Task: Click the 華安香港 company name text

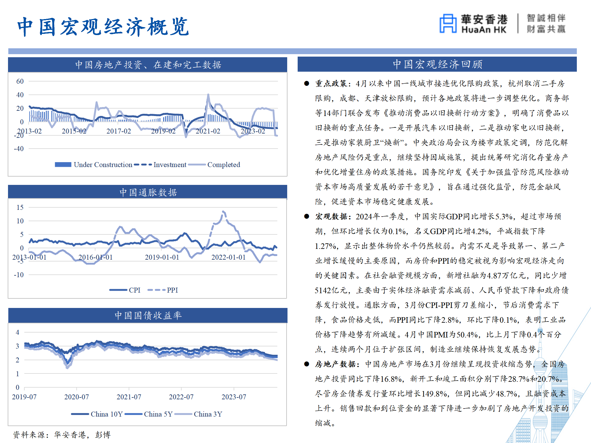Action: pos(484,19)
